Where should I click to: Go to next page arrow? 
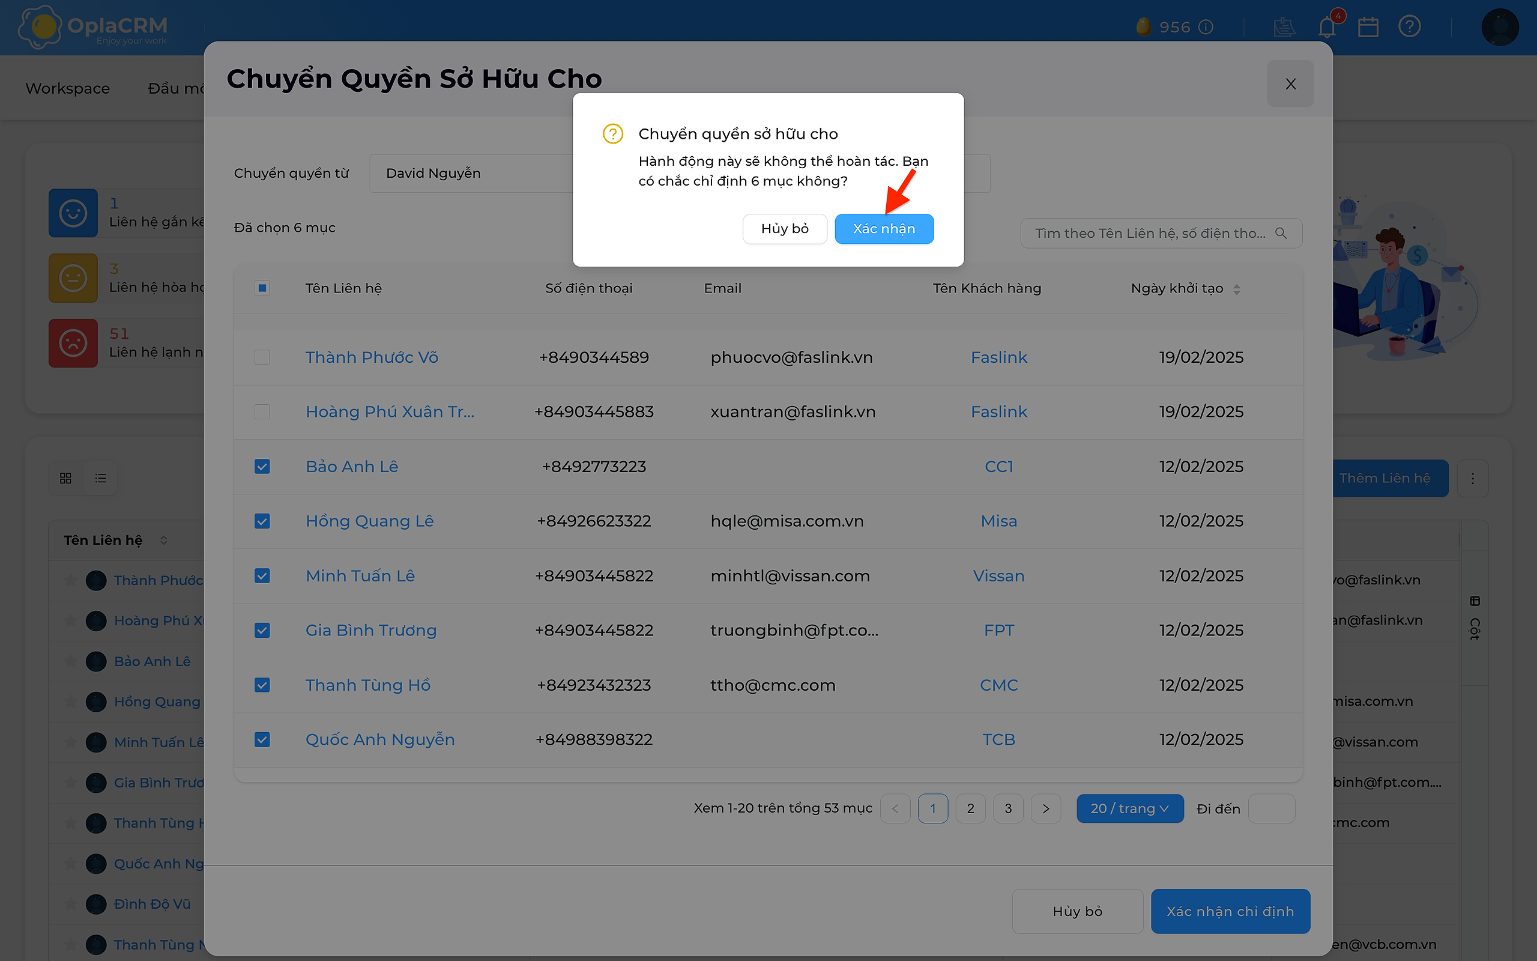1045,808
